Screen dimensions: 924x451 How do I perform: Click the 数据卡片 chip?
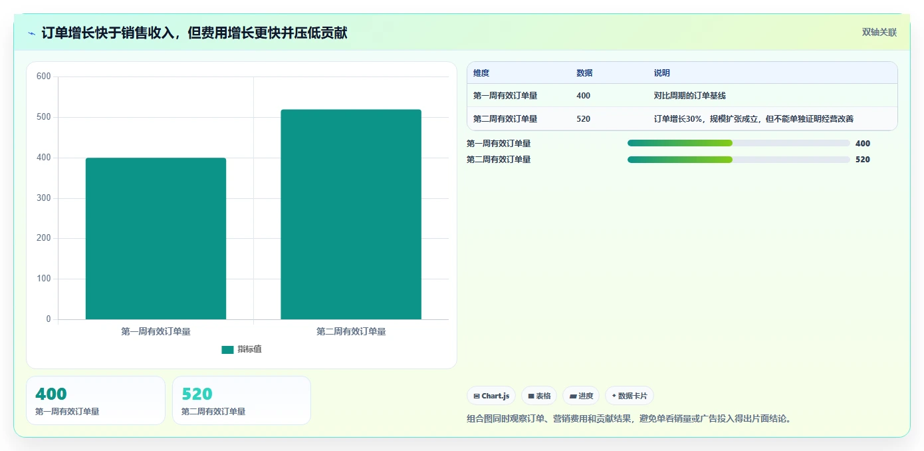coord(630,396)
